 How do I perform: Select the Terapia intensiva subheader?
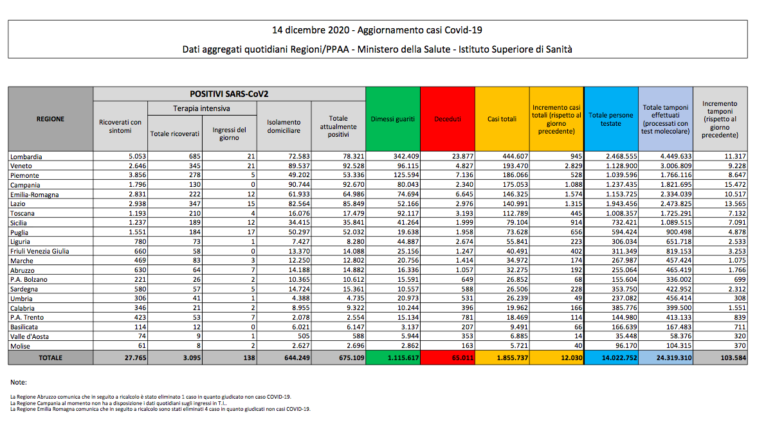point(202,108)
